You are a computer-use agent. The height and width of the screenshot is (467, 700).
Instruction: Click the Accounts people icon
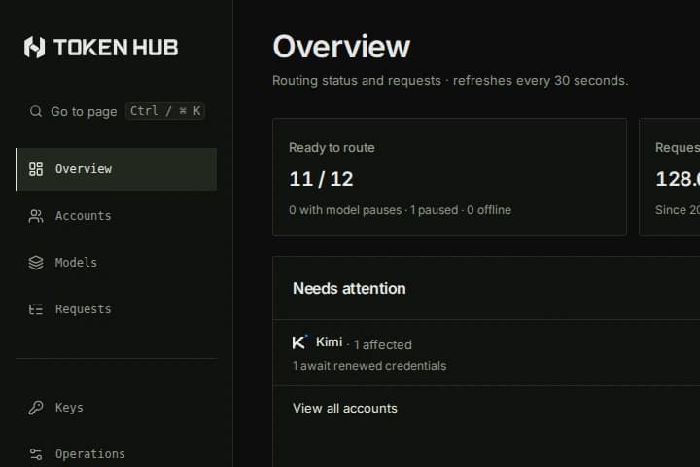[x=36, y=216]
